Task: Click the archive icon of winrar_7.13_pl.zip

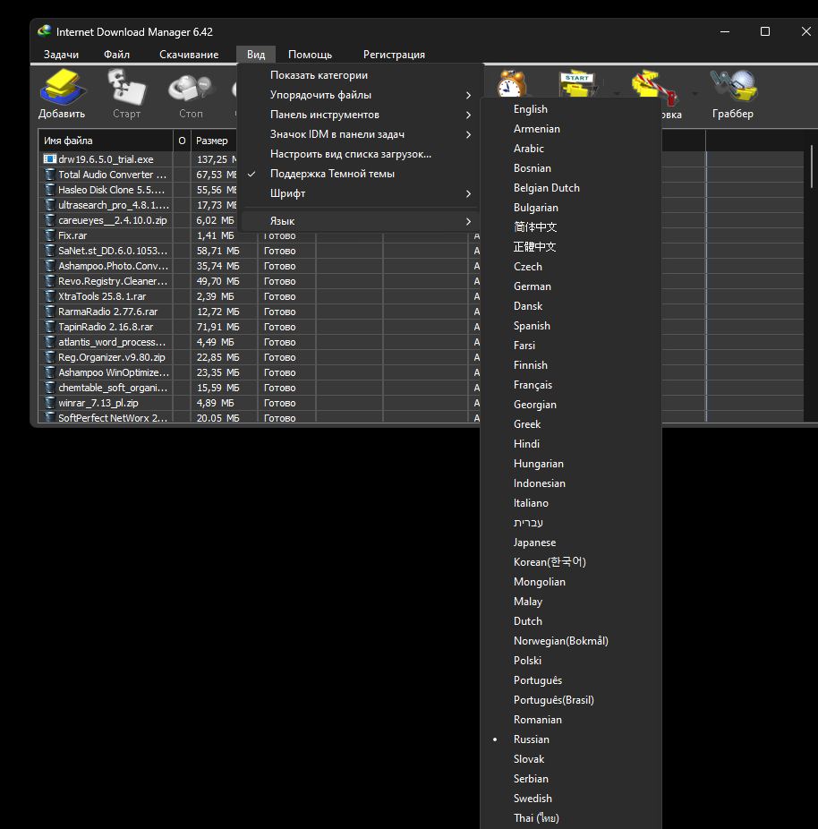Action: click(50, 403)
